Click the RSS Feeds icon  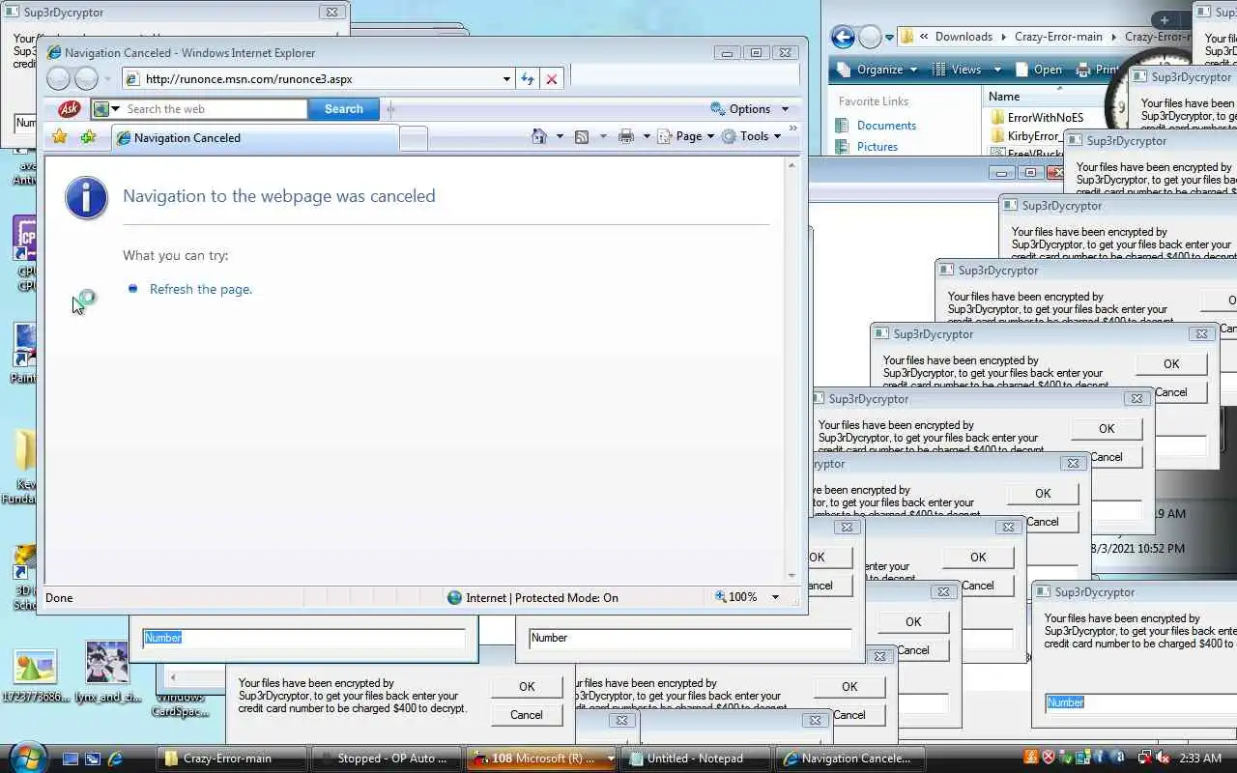tap(582, 136)
